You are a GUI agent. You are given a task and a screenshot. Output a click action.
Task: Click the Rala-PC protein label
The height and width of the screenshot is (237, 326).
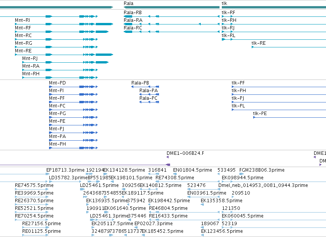click(149, 98)
